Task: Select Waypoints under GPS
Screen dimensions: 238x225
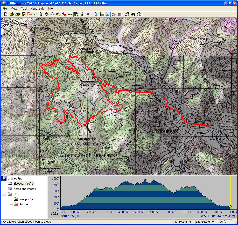Action: pos(26,199)
